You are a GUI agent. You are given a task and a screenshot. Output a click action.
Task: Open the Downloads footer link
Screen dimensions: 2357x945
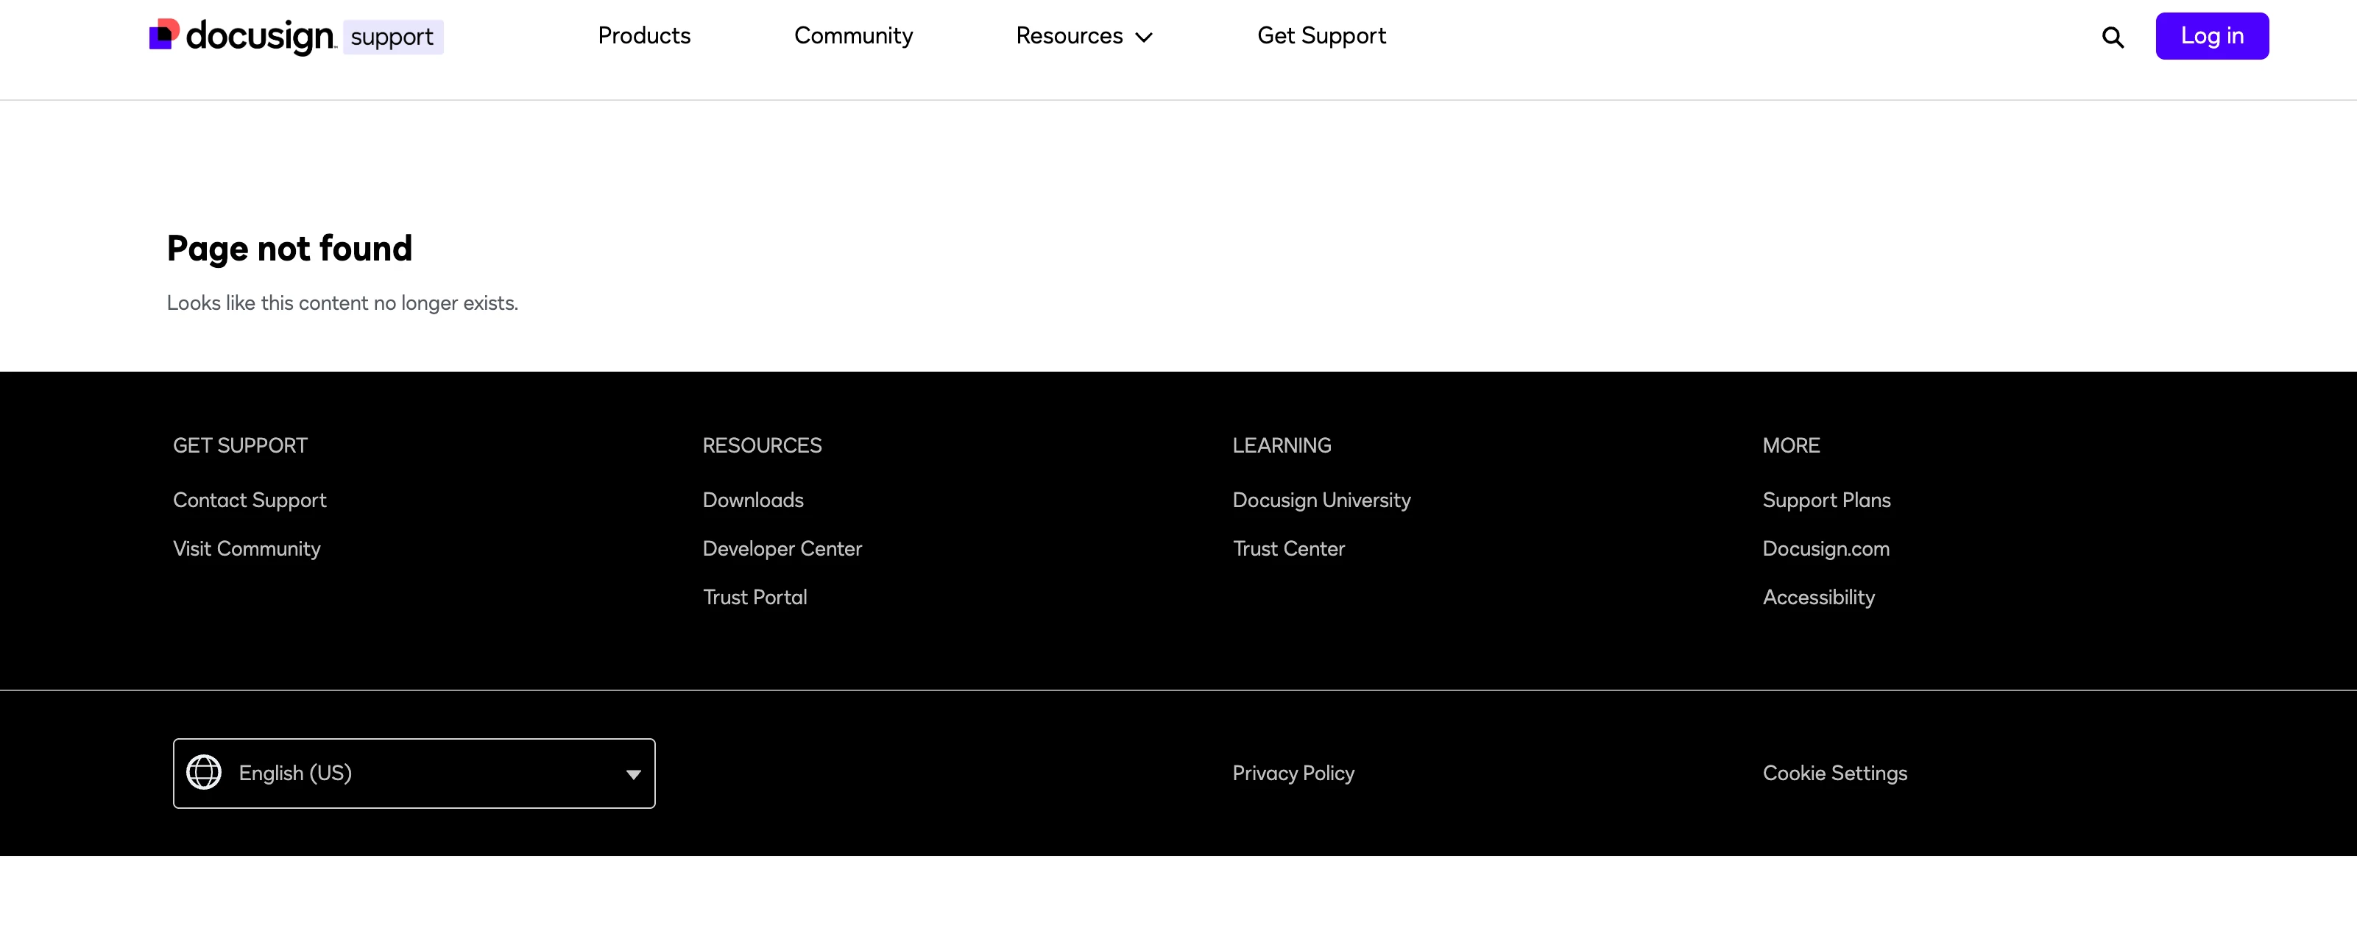[x=753, y=500]
